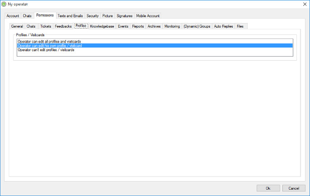Open the Picture tab

click(108, 16)
